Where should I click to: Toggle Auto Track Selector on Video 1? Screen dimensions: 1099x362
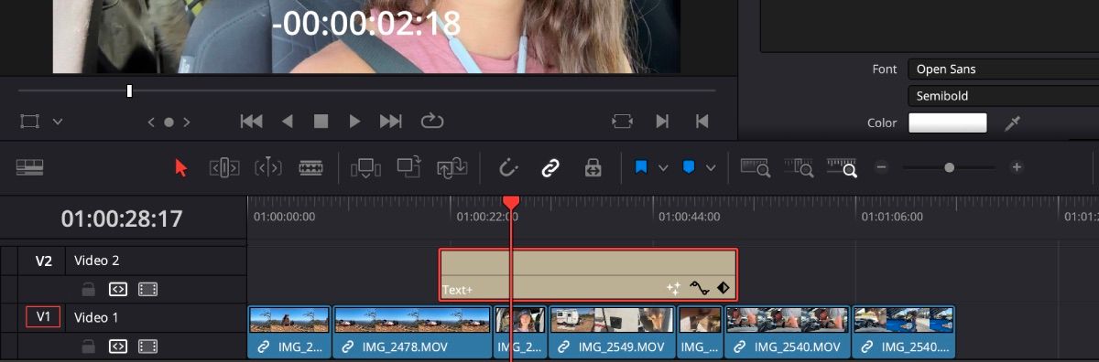click(x=118, y=346)
